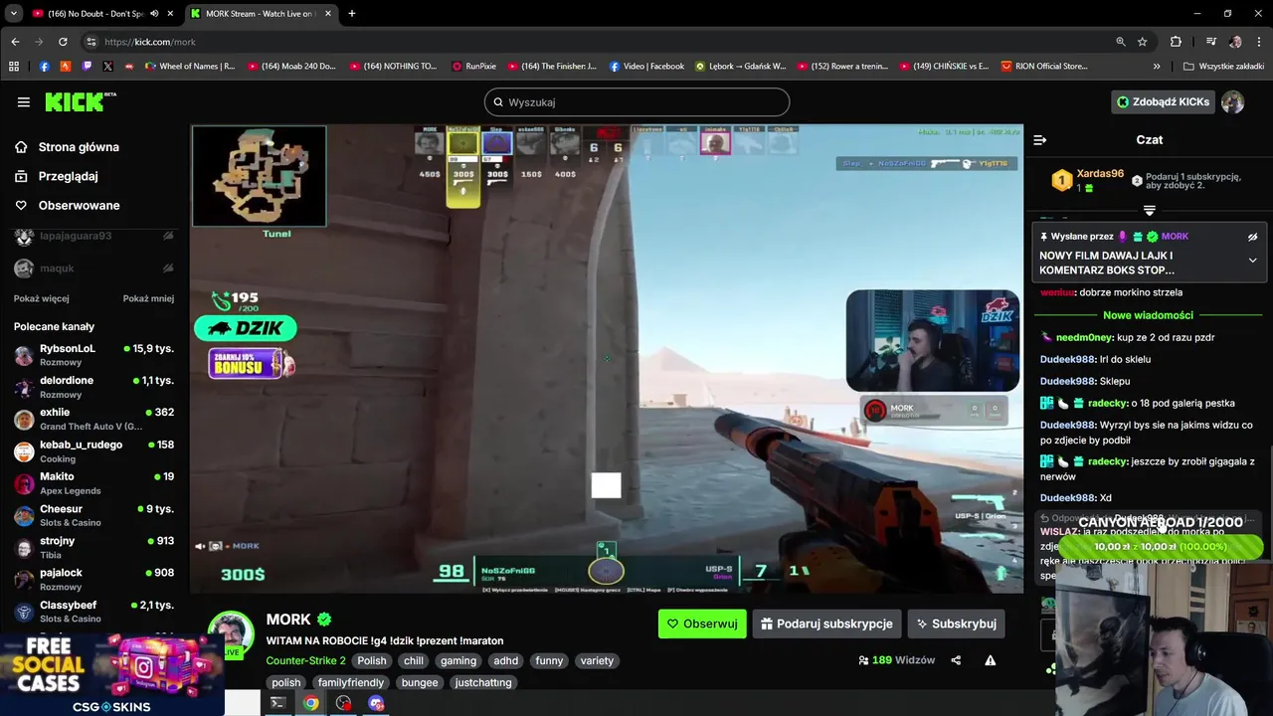The image size is (1273, 716).
Task: Open the user profile avatar menu
Action: click(x=1232, y=101)
